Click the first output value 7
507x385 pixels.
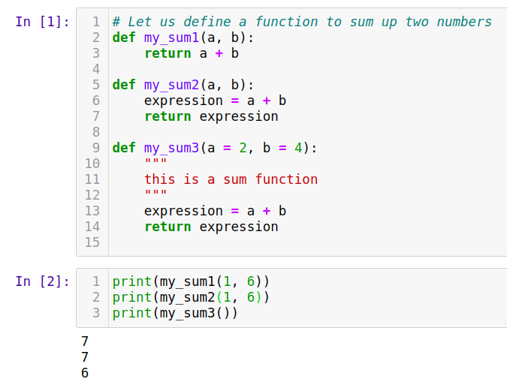[x=85, y=341]
